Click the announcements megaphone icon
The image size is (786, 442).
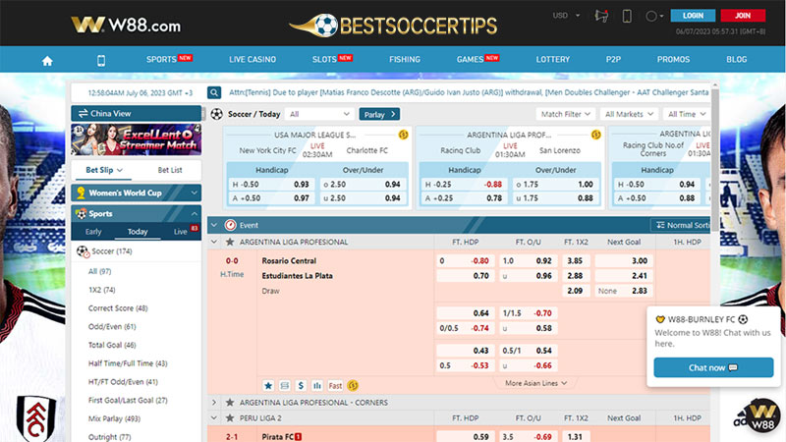pos(601,16)
